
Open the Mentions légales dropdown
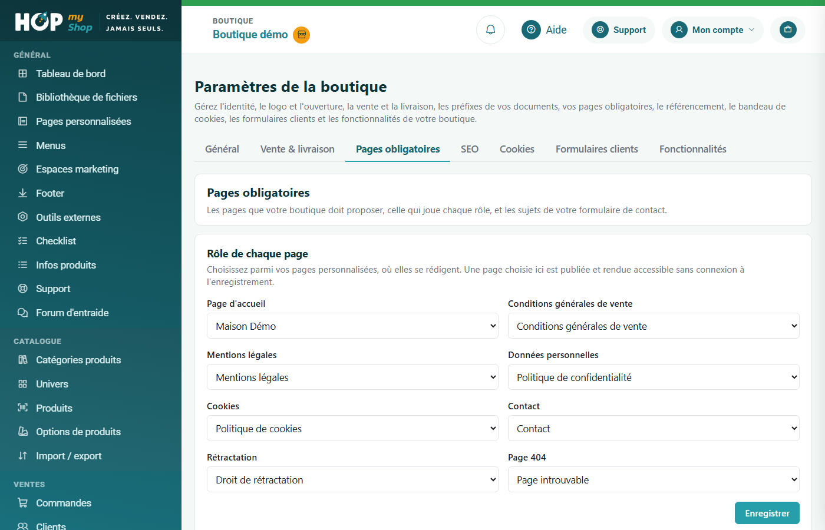[352, 377]
